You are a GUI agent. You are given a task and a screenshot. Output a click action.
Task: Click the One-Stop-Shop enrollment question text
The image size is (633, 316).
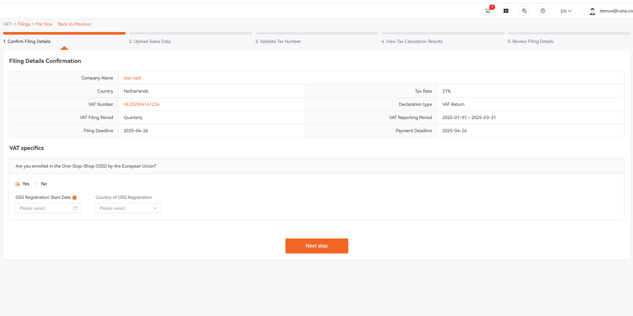tap(86, 166)
